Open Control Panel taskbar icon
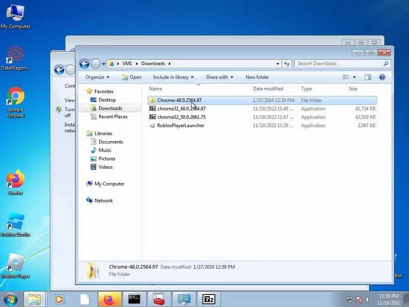The image size is (409, 307). [184, 299]
